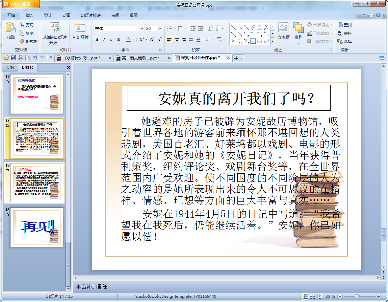Switch to the 高一语文最后 document tab
This screenshot has width=388, height=302.
click(x=143, y=58)
